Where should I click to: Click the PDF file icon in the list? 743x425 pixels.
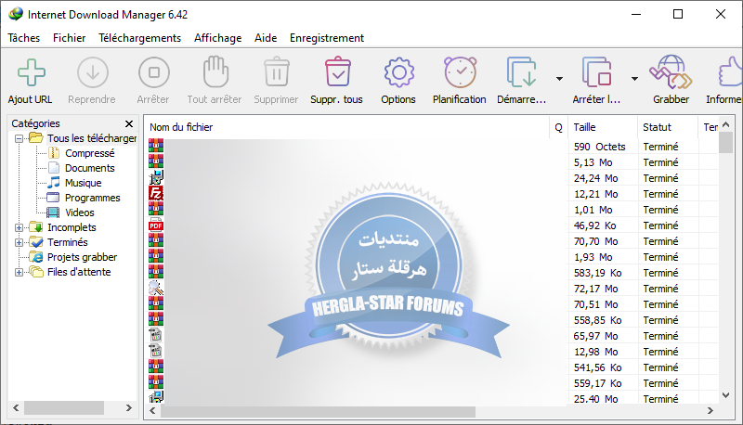[156, 225]
